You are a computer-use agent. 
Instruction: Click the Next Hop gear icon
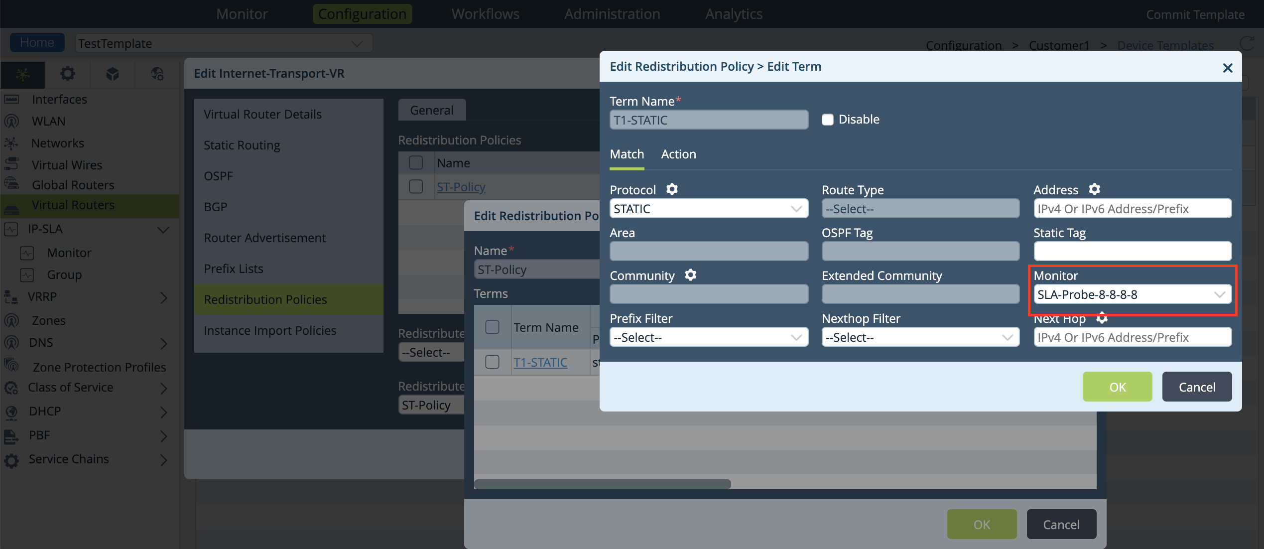[x=1102, y=318]
